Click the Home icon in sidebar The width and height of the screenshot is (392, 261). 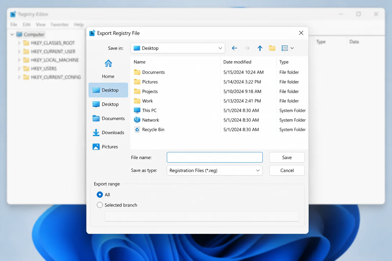pos(108,63)
